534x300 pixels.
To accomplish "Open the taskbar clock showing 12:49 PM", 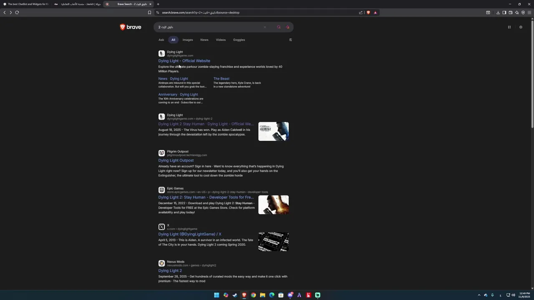I will tap(524, 295).
